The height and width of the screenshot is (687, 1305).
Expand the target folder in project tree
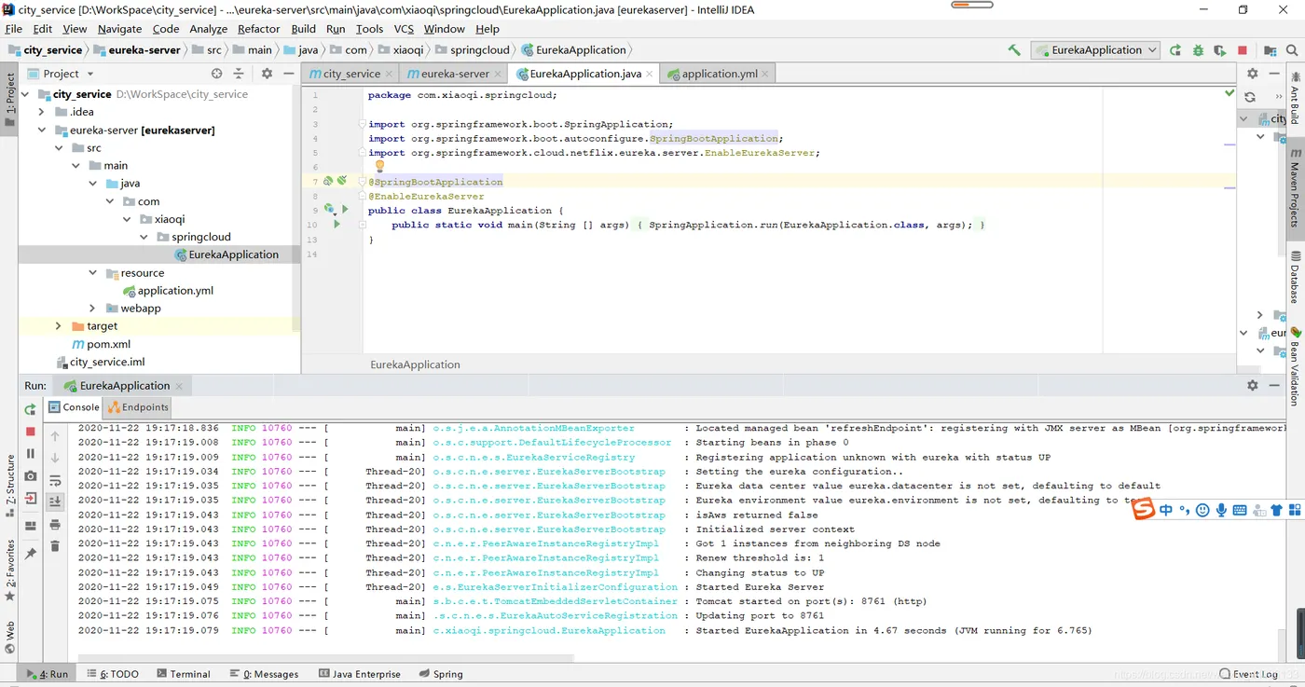click(59, 326)
